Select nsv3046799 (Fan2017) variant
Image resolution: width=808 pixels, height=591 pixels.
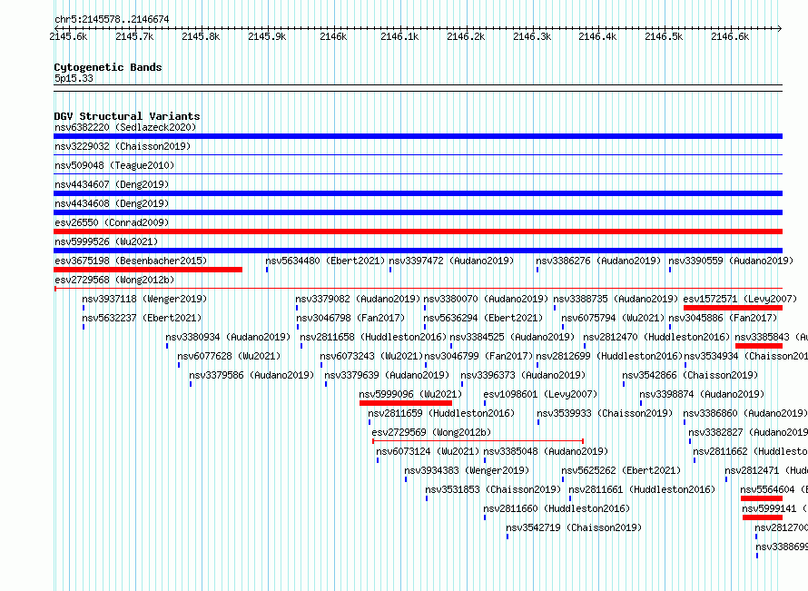tap(478, 356)
